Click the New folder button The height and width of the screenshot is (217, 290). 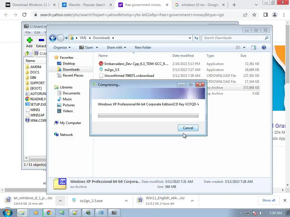point(143,47)
